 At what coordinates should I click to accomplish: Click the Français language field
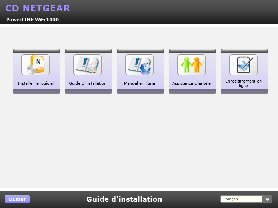coord(241,199)
